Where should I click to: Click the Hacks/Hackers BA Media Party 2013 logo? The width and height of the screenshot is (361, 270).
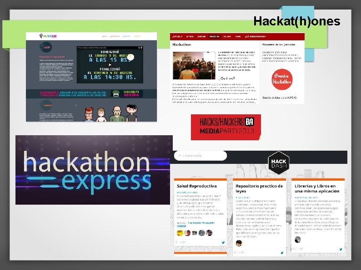coord(226,127)
